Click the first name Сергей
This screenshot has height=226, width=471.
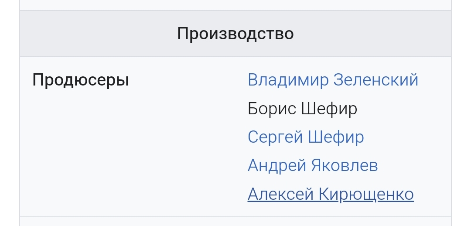pos(275,137)
